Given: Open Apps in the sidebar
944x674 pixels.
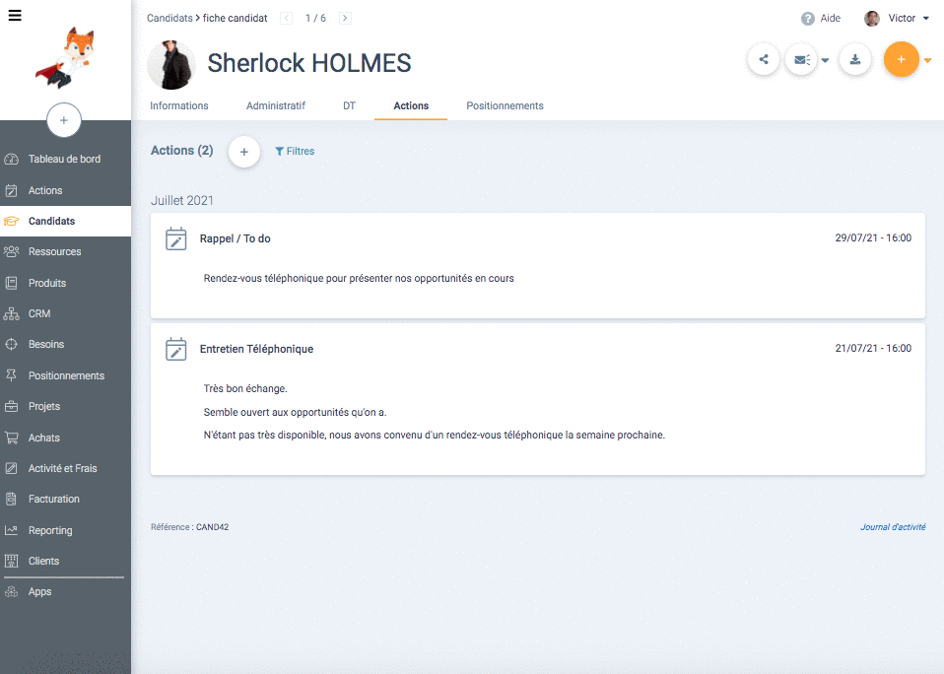Looking at the screenshot, I should (x=65, y=591).
